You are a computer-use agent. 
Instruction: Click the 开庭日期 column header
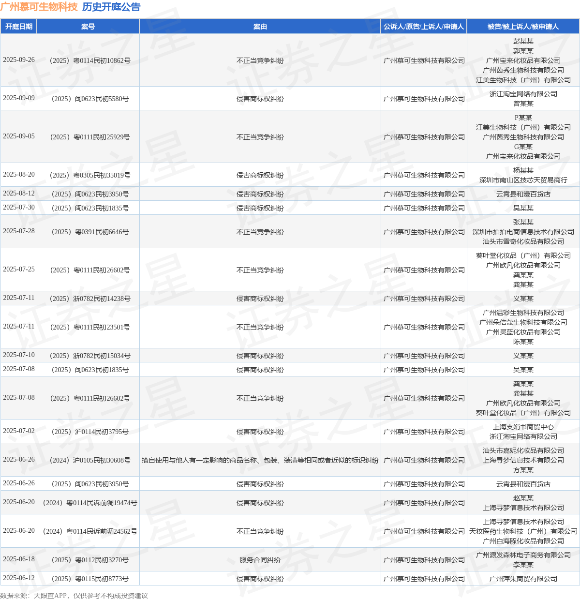click(19, 27)
